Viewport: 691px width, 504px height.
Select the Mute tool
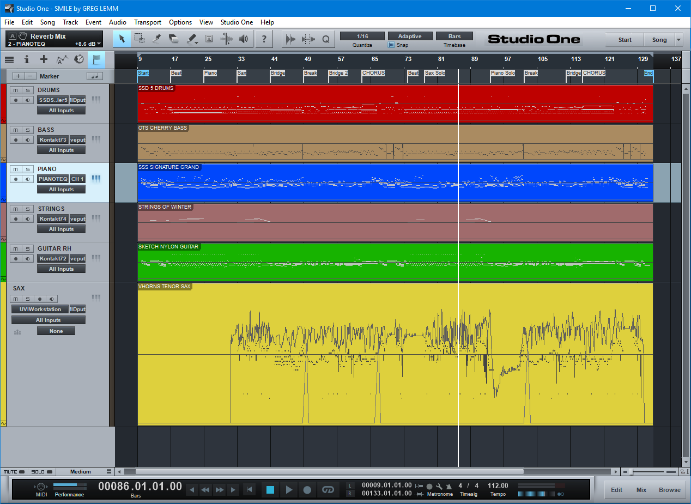[209, 39]
